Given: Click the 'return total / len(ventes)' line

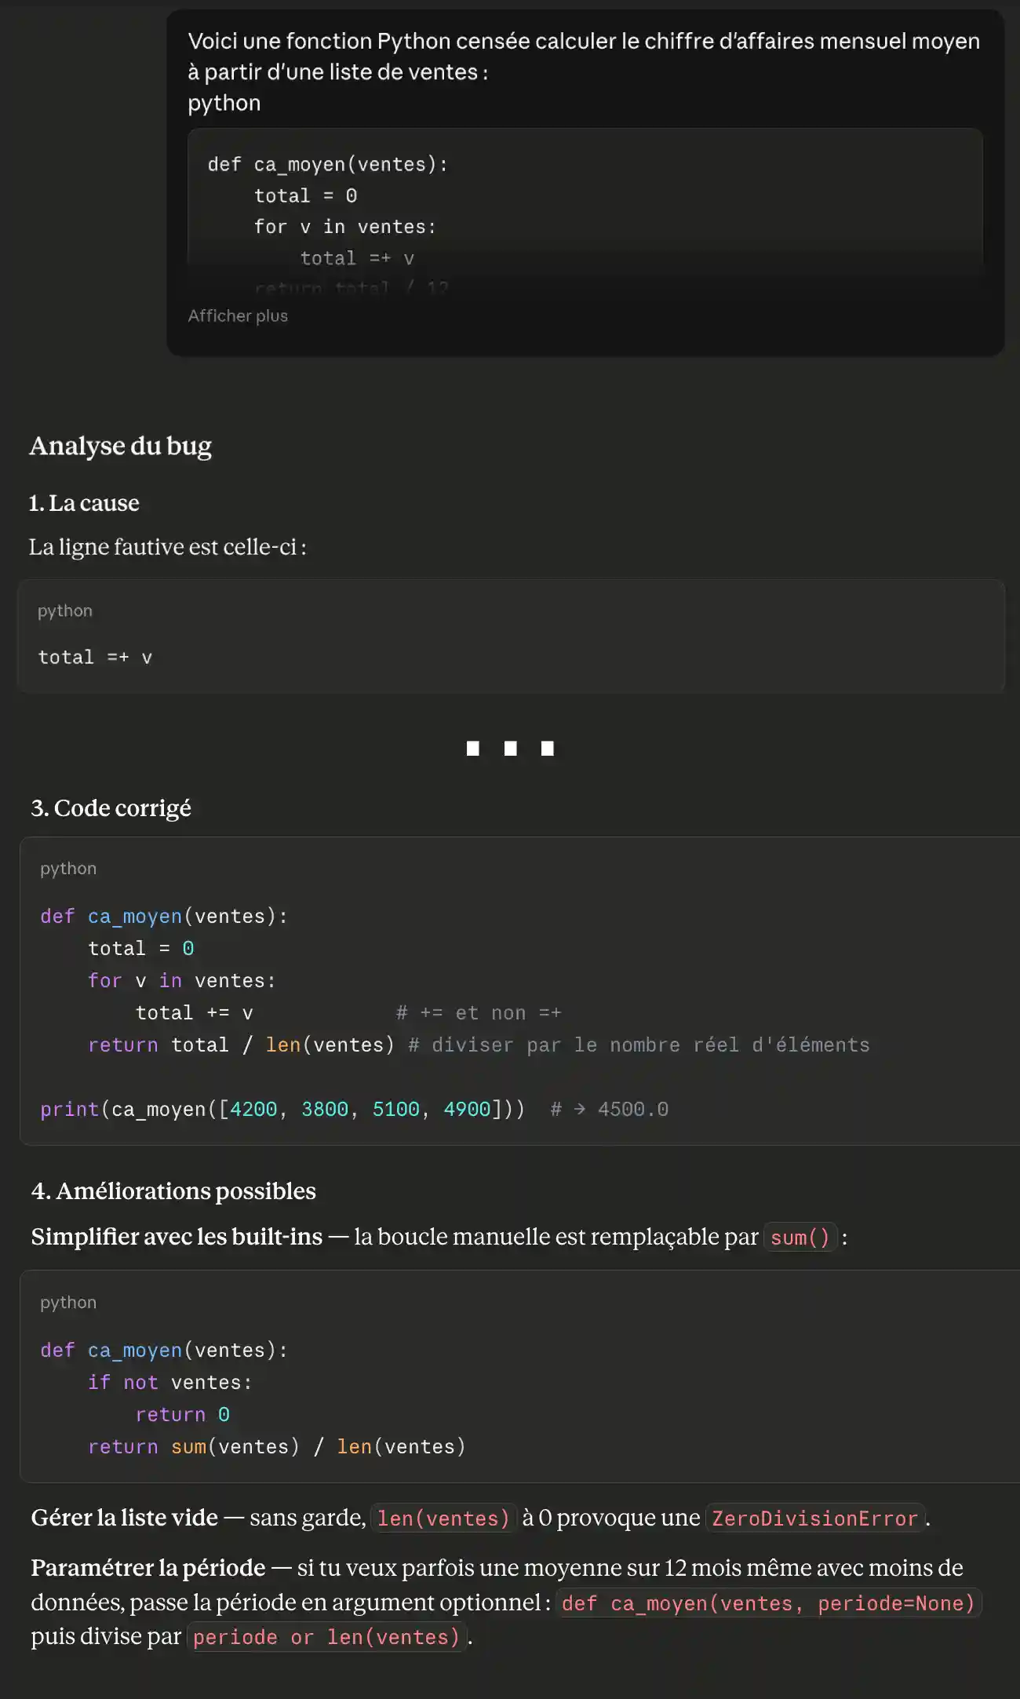Looking at the screenshot, I should [241, 1045].
